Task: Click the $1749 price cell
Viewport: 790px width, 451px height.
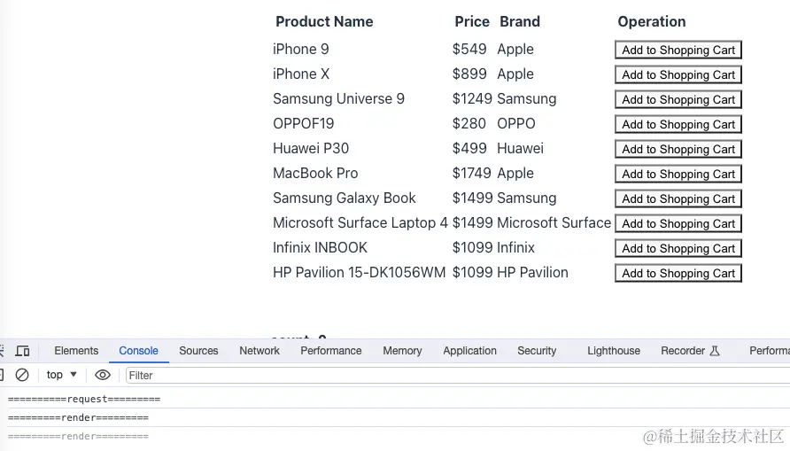Action: 471,173
